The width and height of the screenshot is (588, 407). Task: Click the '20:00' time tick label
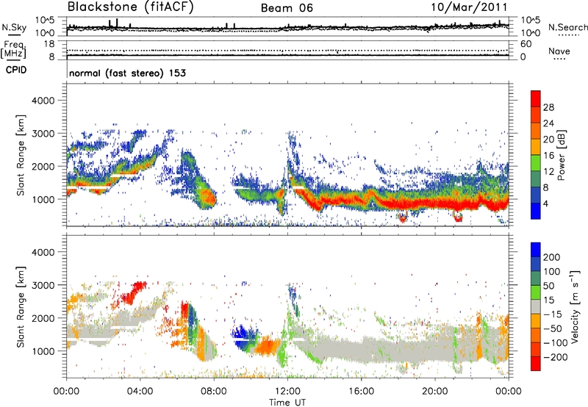434,392
